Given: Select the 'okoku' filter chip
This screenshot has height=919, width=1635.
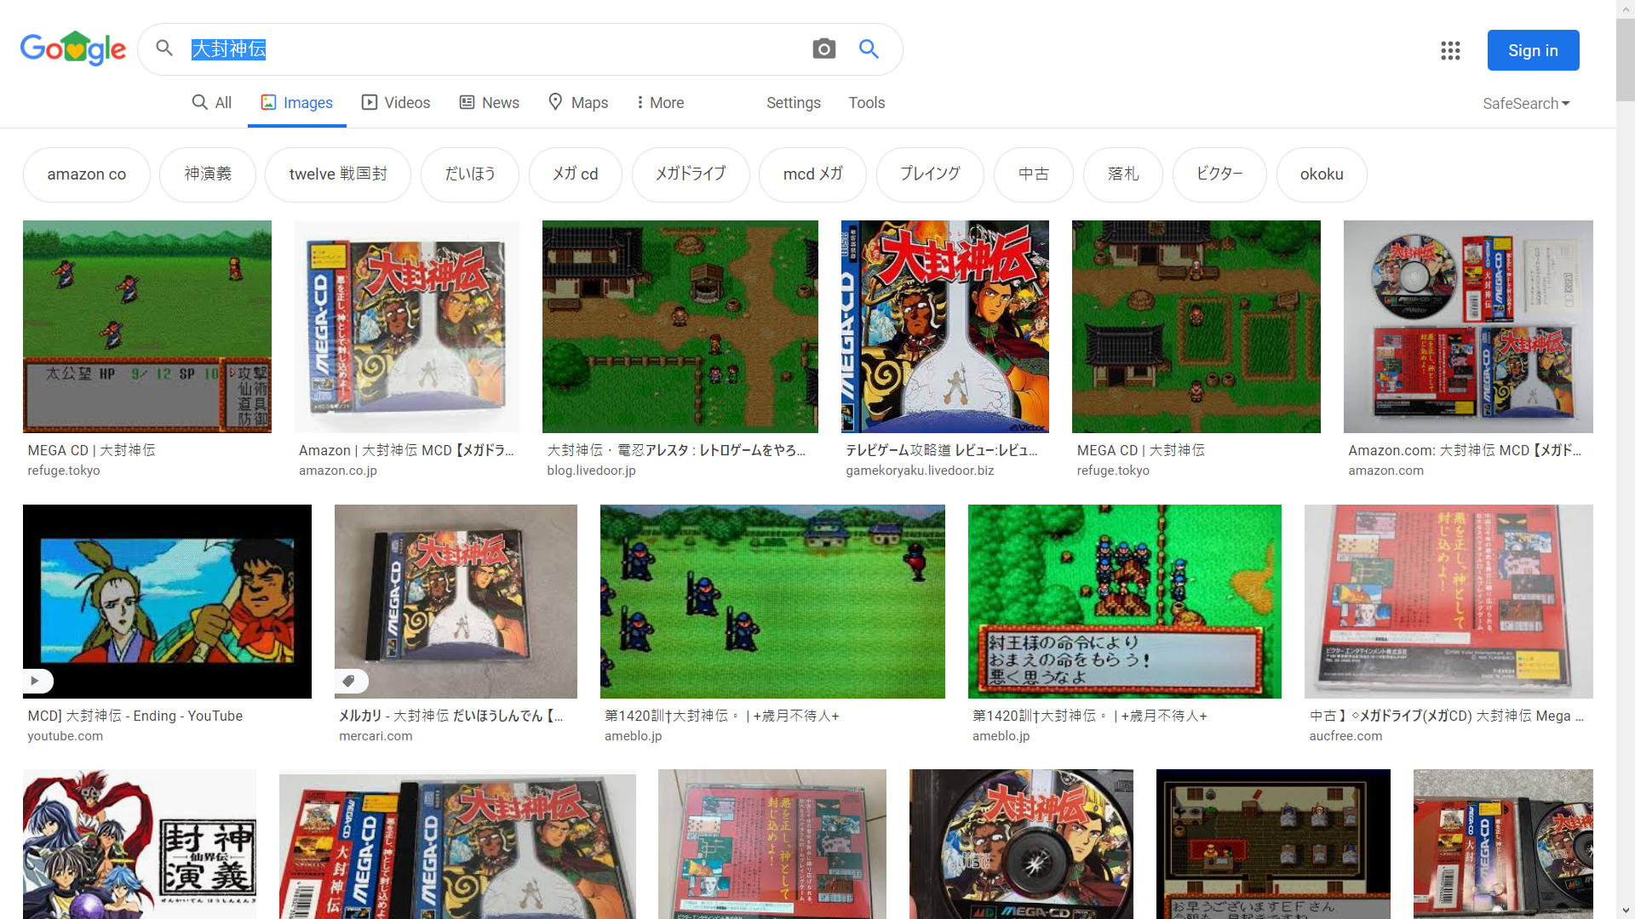Looking at the screenshot, I should tap(1322, 174).
